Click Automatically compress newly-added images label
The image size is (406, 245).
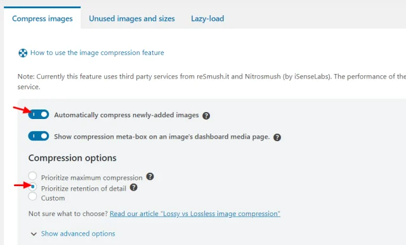(x=126, y=115)
